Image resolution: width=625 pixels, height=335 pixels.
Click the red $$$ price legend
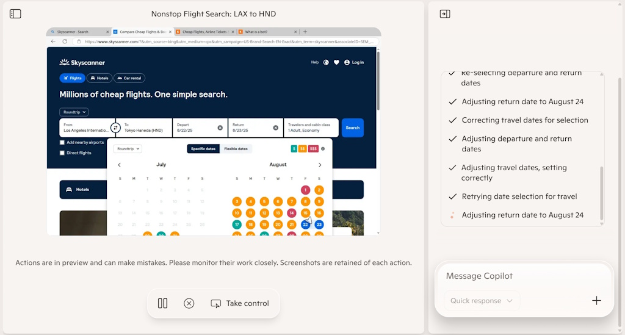(313, 149)
